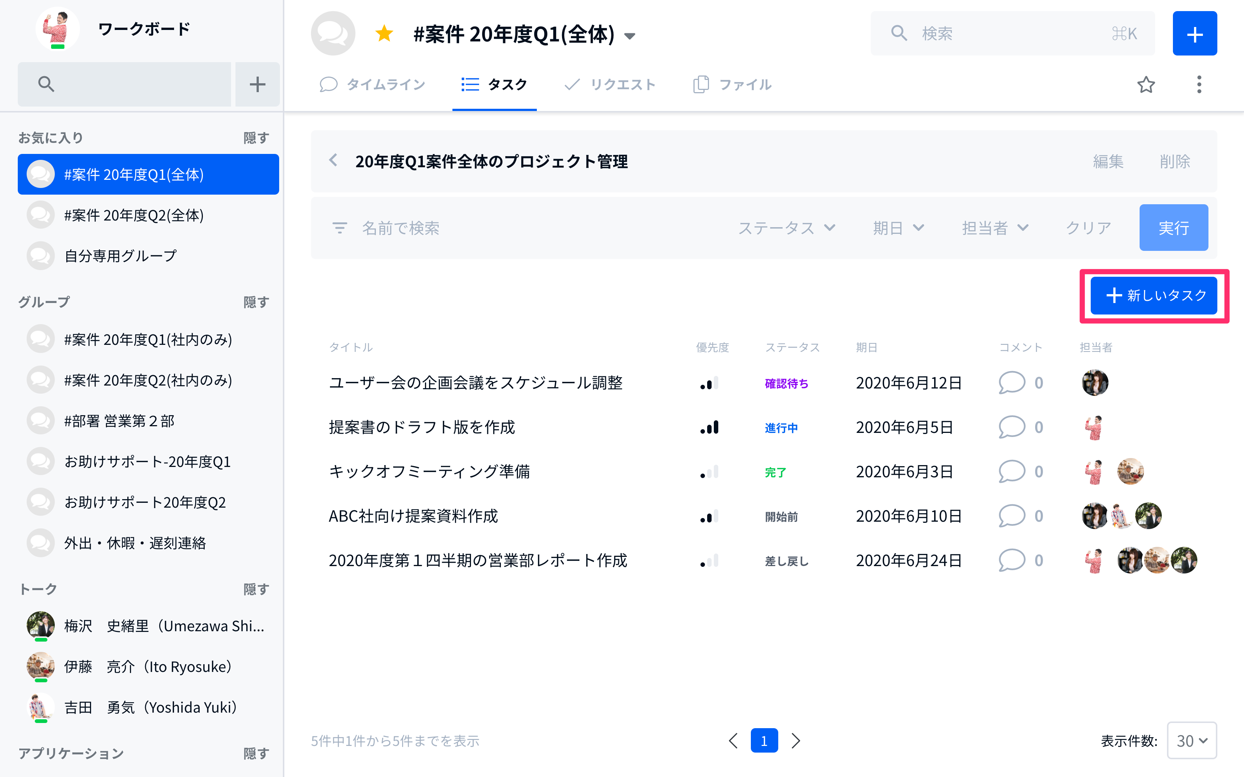Open the 担当者 filter dropdown
1244x777 pixels.
tap(995, 228)
